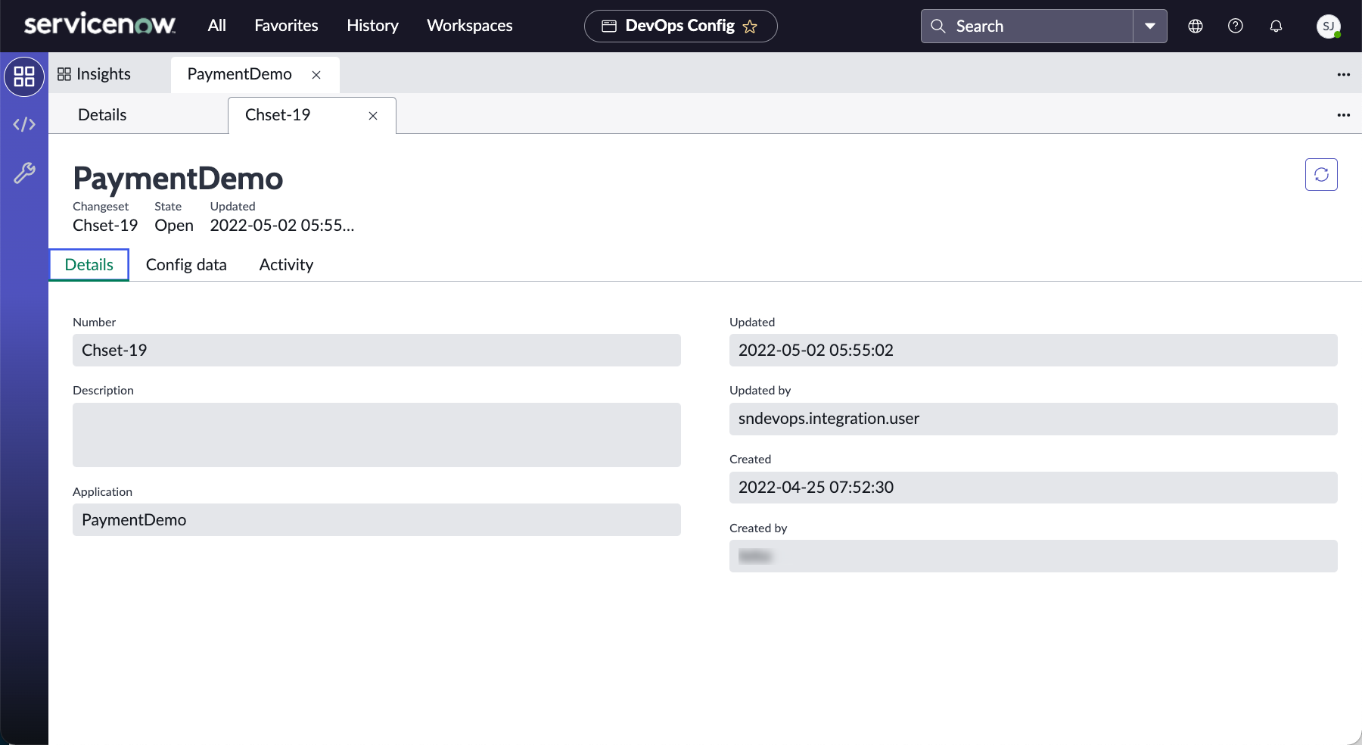Open the Favorites menu
The image size is (1362, 745).
point(286,26)
